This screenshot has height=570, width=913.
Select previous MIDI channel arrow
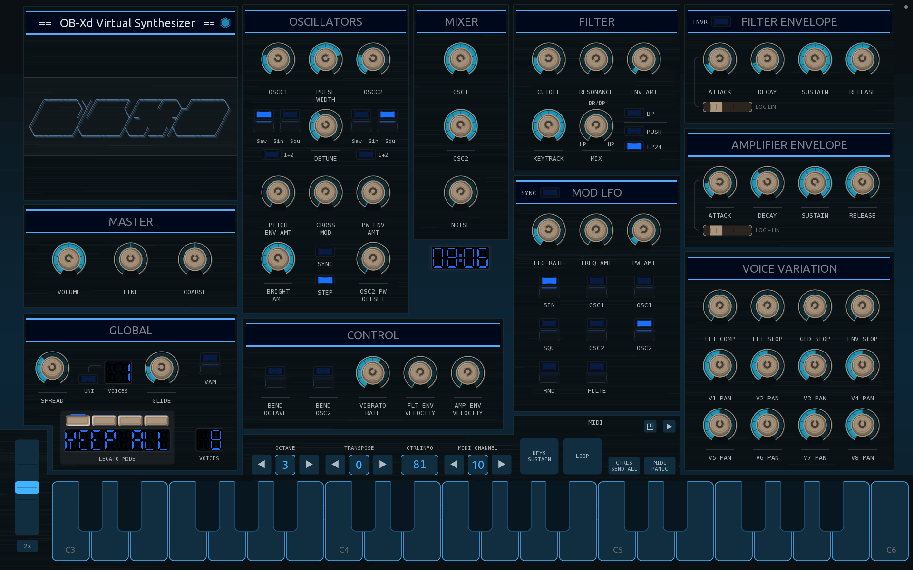pos(454,464)
